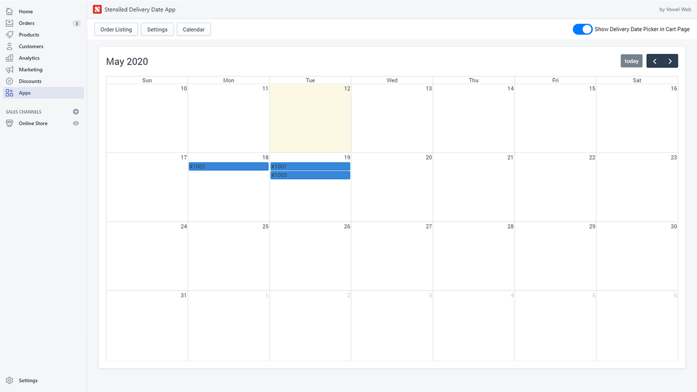Select order #1002 on May 18
The height and width of the screenshot is (392, 697).
click(x=228, y=166)
